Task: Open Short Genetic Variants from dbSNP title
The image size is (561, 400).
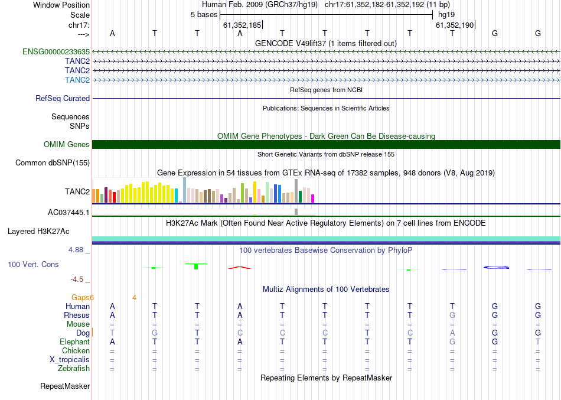Action: 326,154
